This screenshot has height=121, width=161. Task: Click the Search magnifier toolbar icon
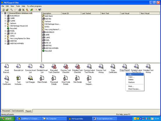pyautogui.click(x=12, y=10)
